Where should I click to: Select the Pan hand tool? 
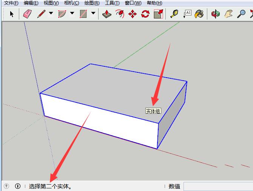pos(228,14)
